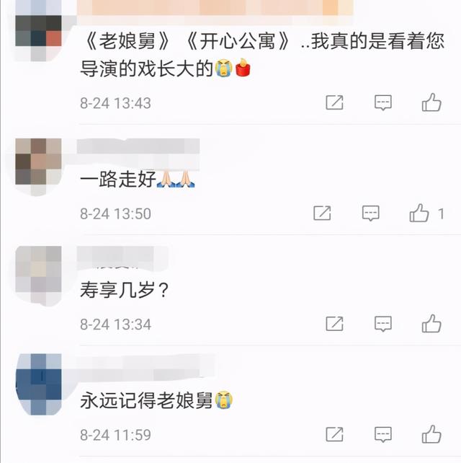Like the 永远记得老娘舅 comment

pyautogui.click(x=431, y=433)
